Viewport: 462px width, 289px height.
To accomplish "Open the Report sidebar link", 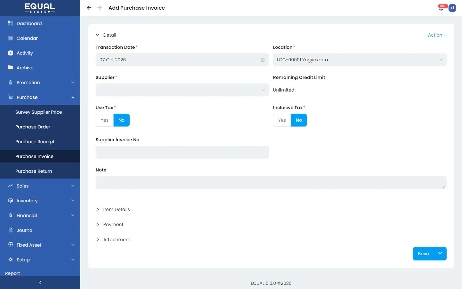I will point(13,273).
